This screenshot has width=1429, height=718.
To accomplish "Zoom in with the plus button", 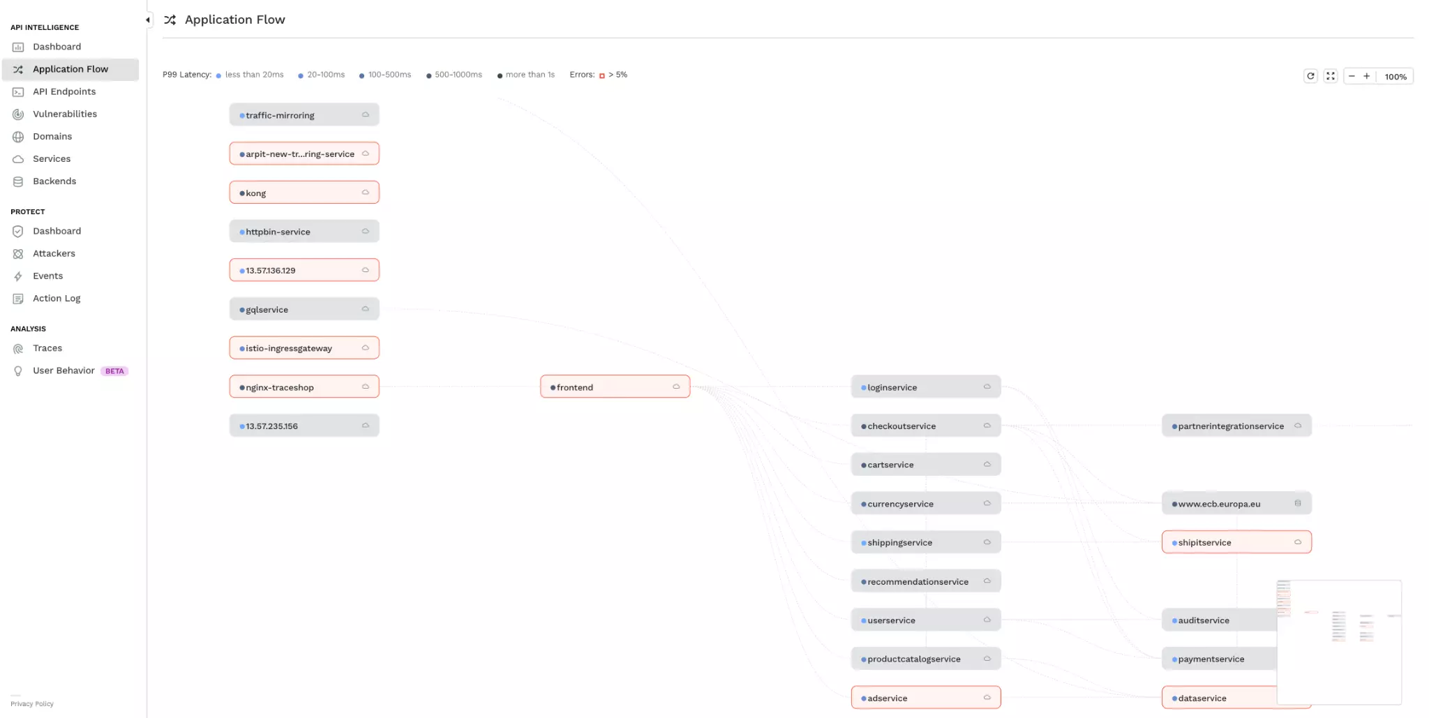I will [1367, 76].
